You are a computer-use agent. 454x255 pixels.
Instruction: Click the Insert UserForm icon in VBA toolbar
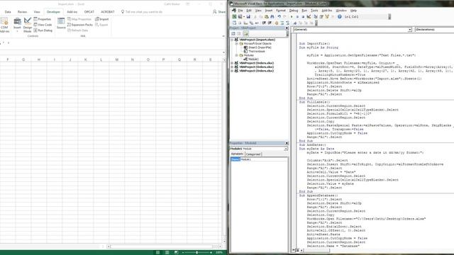tap(240, 17)
